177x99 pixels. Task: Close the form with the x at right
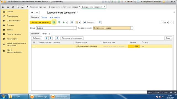point(174,12)
